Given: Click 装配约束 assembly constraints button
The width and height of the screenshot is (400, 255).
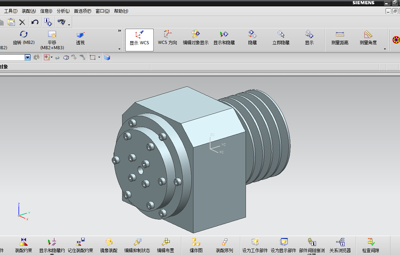Looking at the screenshot, I should pos(23,245).
